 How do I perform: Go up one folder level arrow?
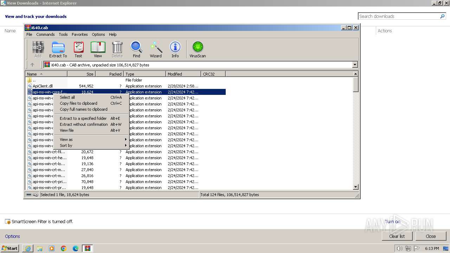pyautogui.click(x=32, y=65)
